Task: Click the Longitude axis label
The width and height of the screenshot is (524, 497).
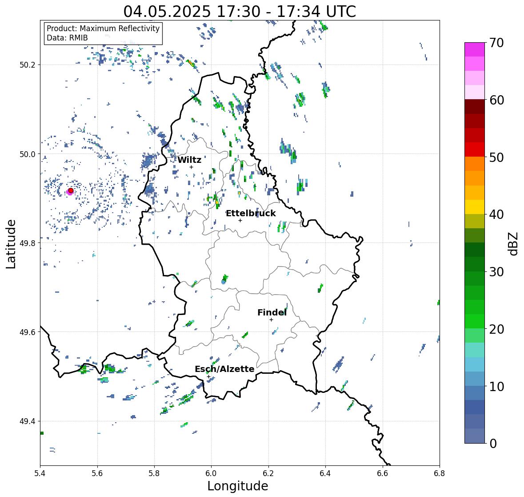Action: (x=238, y=486)
